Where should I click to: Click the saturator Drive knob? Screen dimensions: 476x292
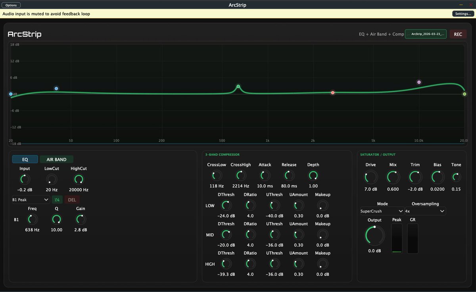(x=370, y=177)
